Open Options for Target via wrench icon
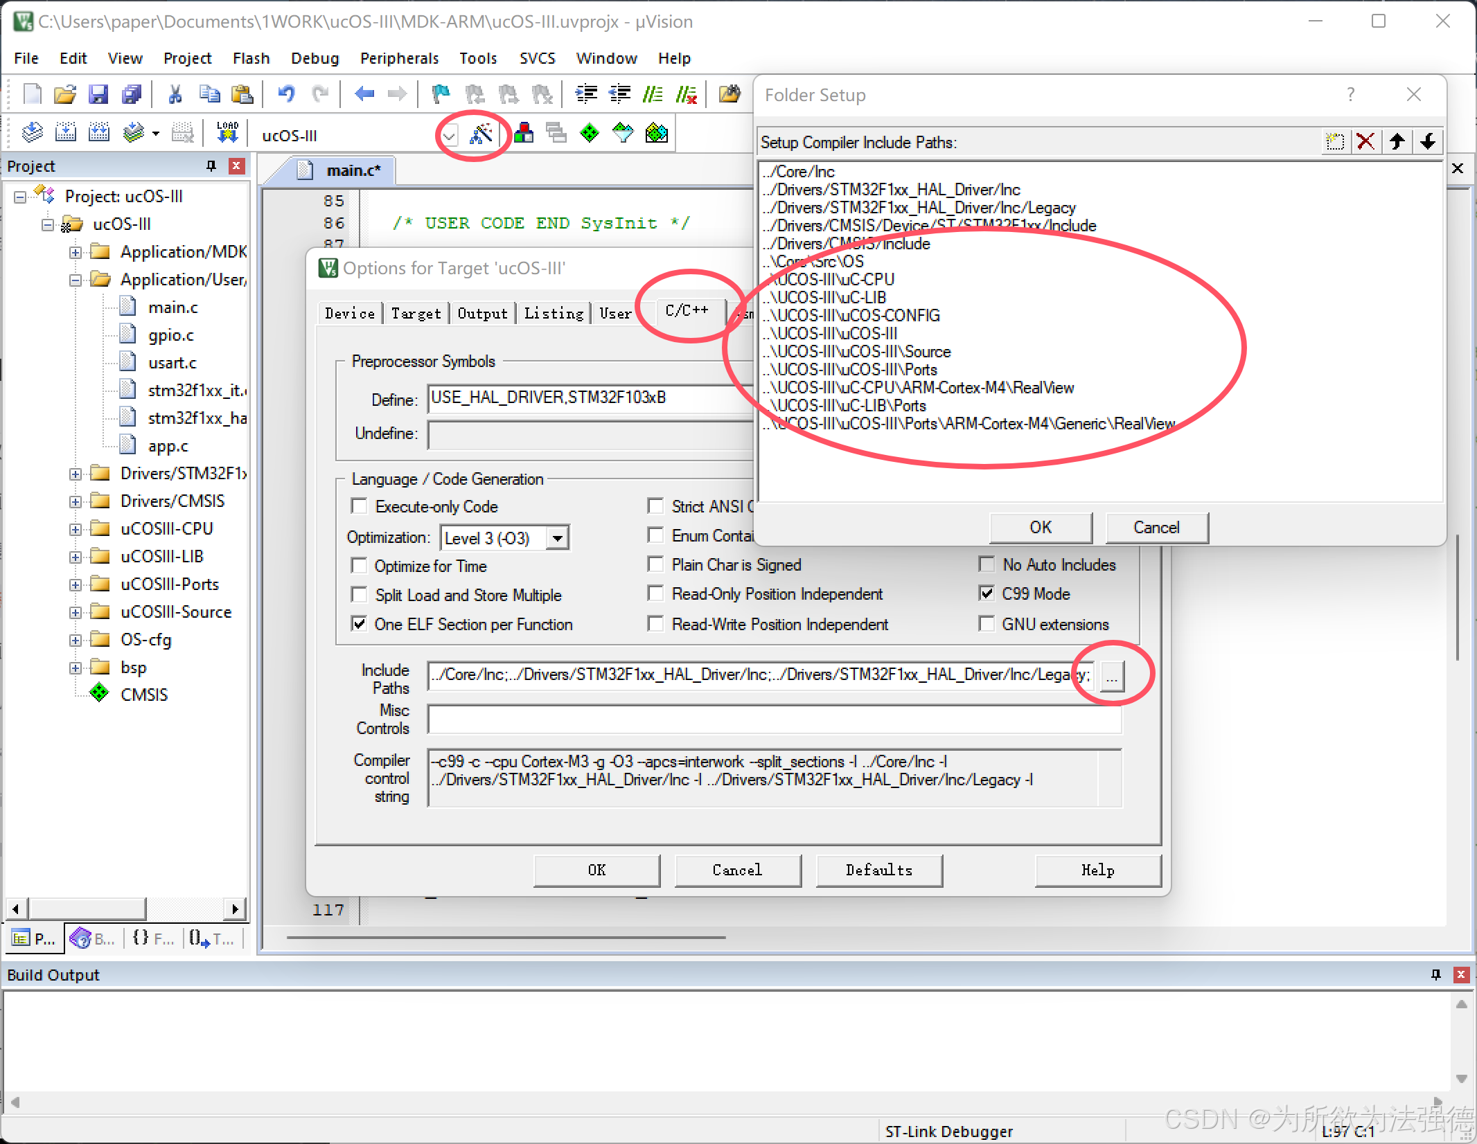 pyautogui.click(x=483, y=134)
